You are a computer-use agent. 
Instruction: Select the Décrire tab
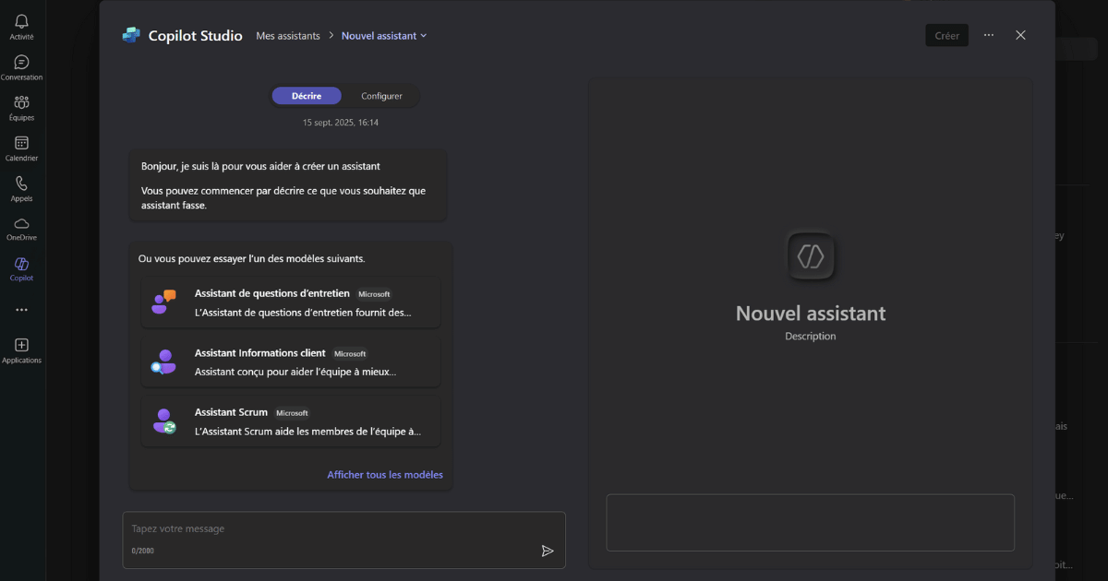coord(307,95)
